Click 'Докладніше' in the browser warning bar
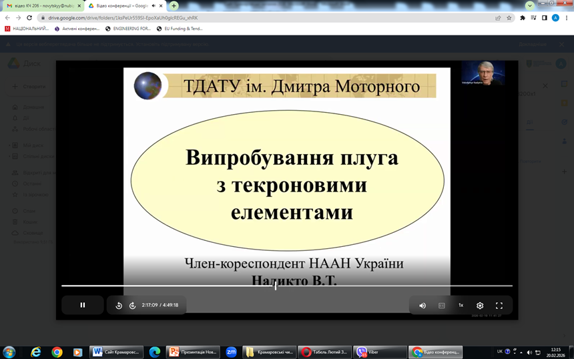This screenshot has height=359, width=574. 532,44
